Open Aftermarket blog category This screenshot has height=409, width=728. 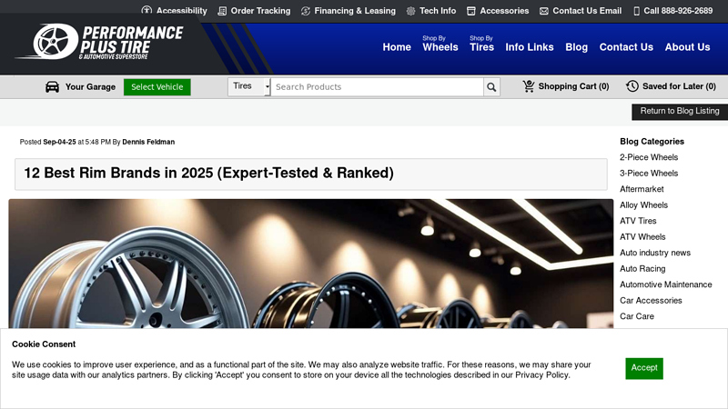[x=642, y=189]
